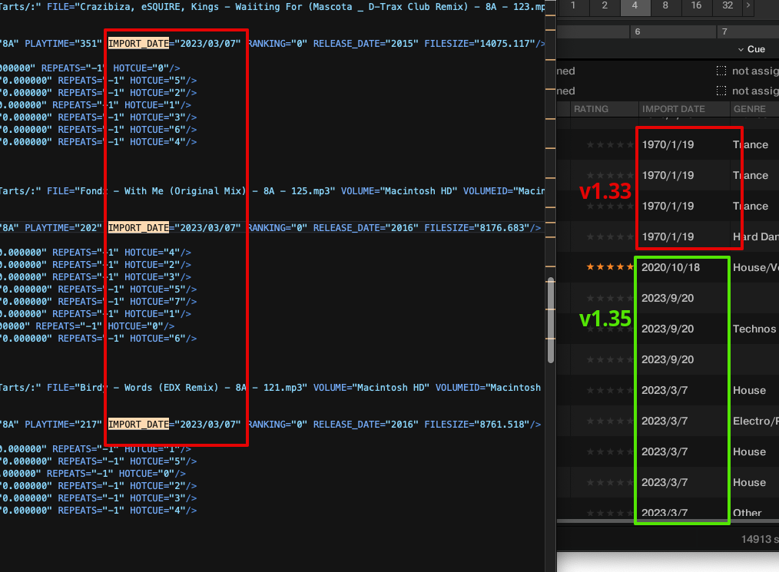Sort tracks by the RATING column header
Viewport: 779px width, 572px height.
(591, 109)
